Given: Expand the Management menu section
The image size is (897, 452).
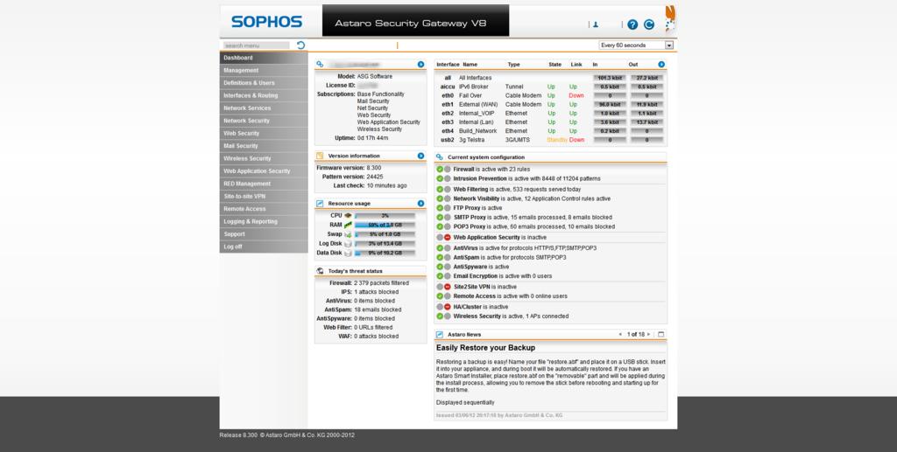Looking at the screenshot, I should (264, 70).
